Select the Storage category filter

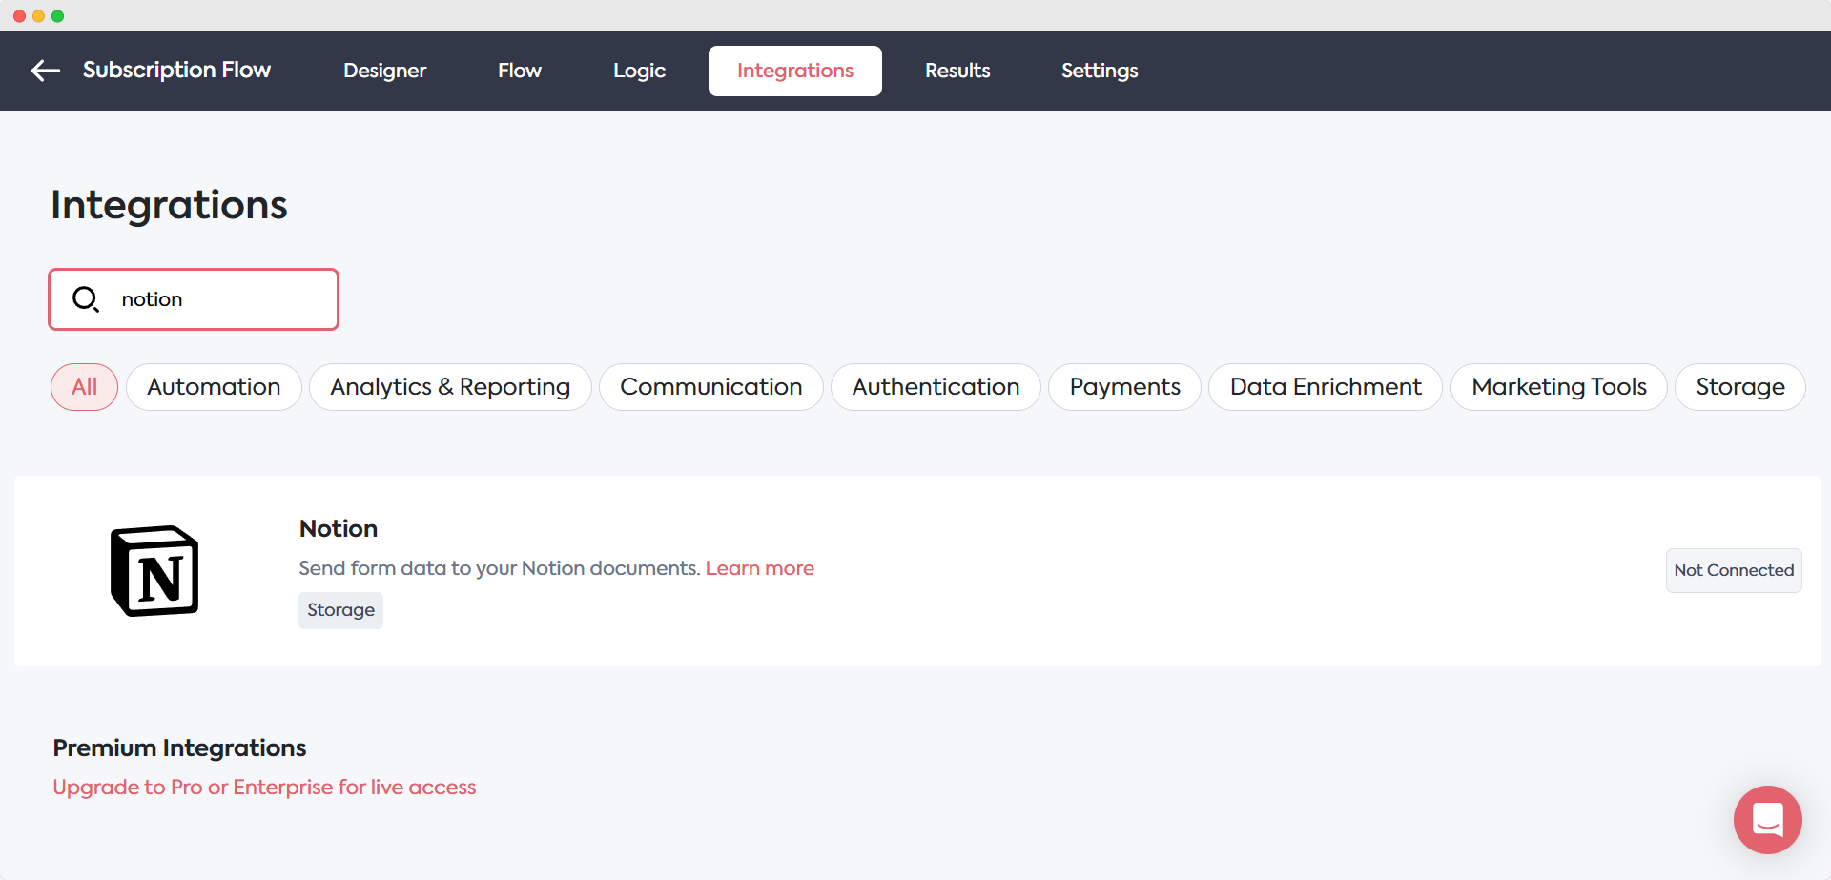pyautogui.click(x=1739, y=386)
